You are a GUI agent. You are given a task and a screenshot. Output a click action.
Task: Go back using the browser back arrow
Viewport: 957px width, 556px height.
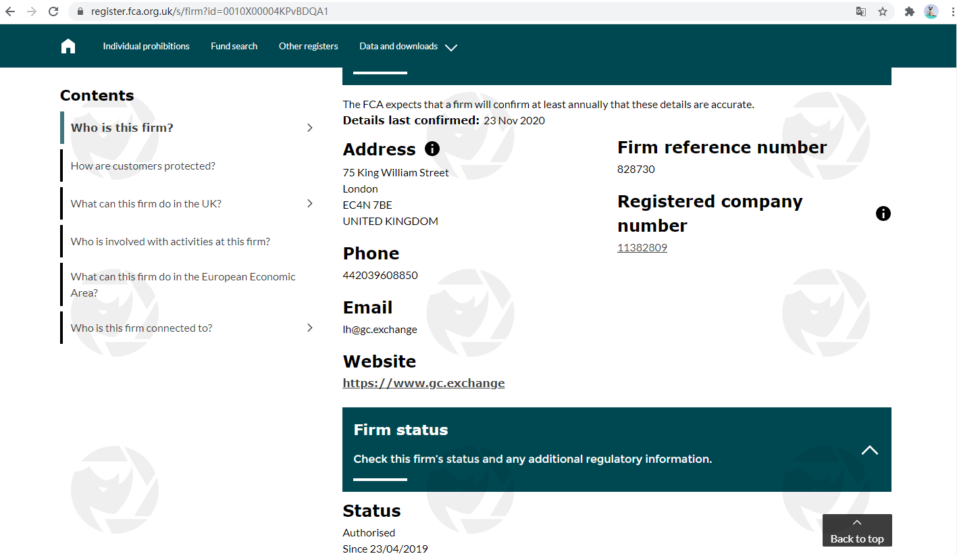pyautogui.click(x=10, y=11)
